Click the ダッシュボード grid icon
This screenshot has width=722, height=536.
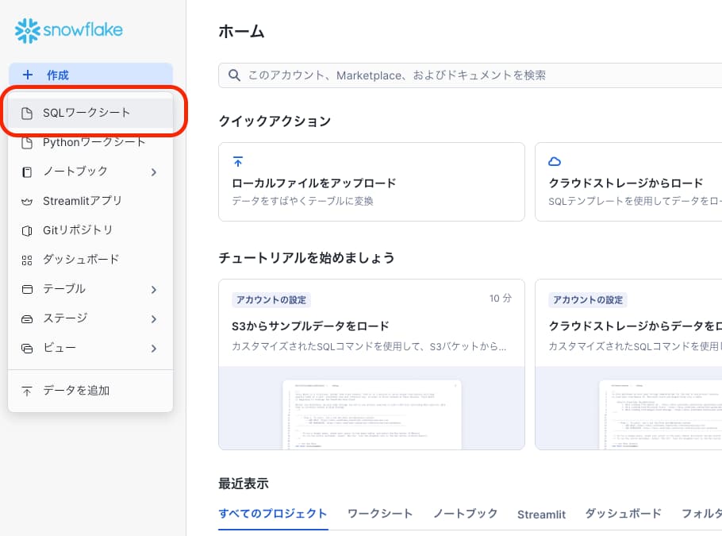click(x=27, y=260)
